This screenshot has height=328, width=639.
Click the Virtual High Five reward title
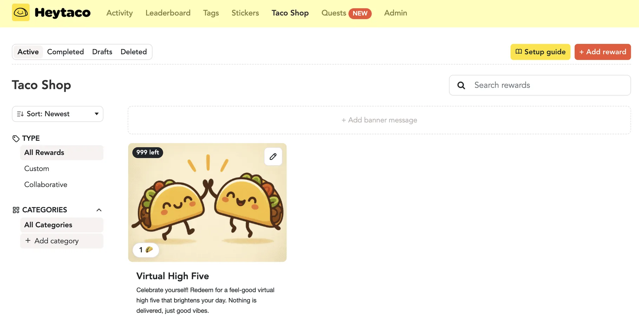172,276
